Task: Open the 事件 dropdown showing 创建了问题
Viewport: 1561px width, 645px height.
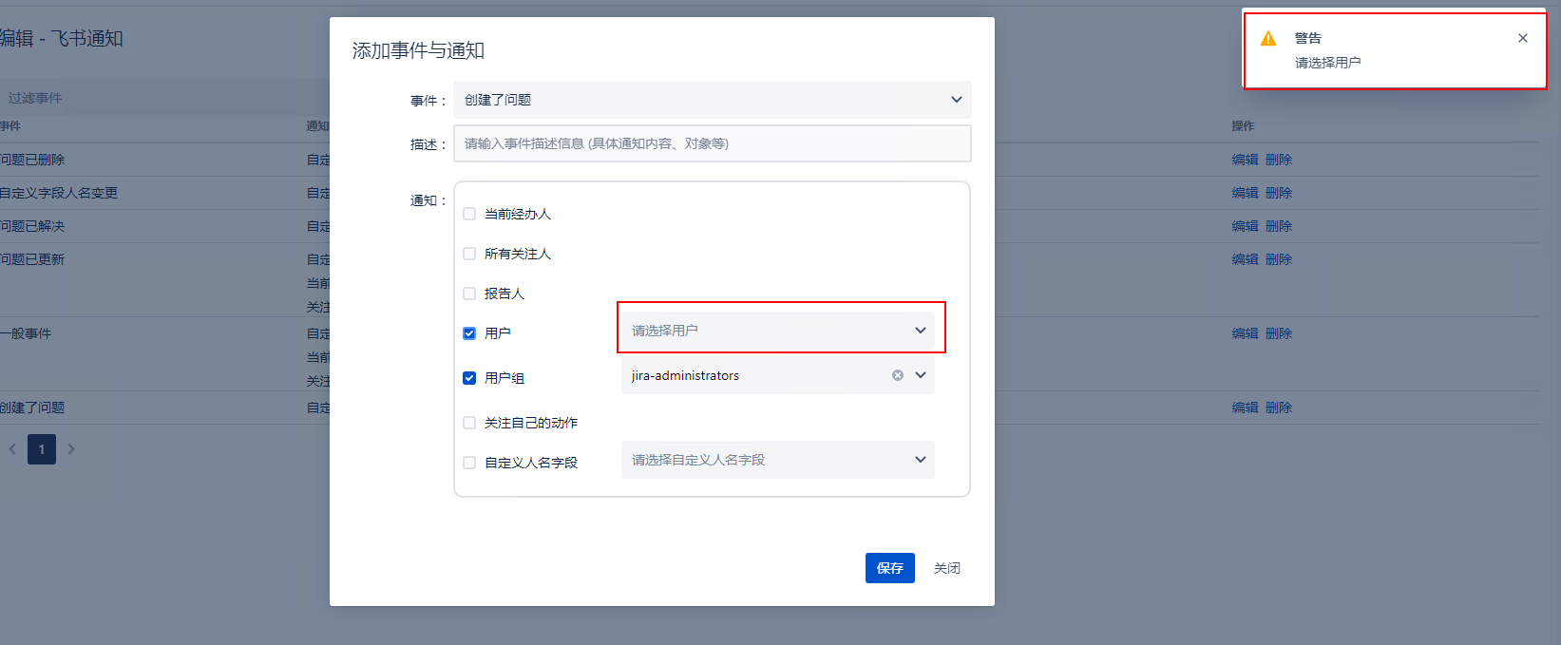Action: coord(712,100)
